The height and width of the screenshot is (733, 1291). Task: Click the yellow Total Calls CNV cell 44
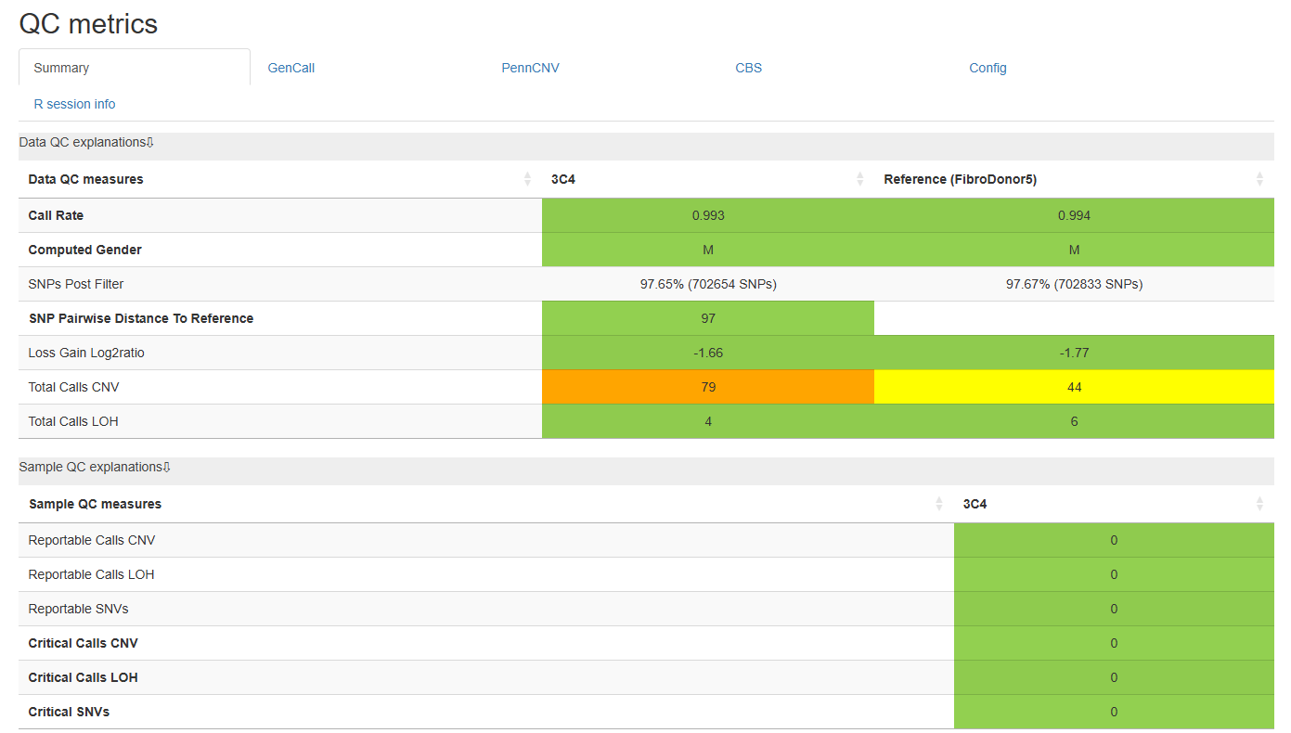1074,387
